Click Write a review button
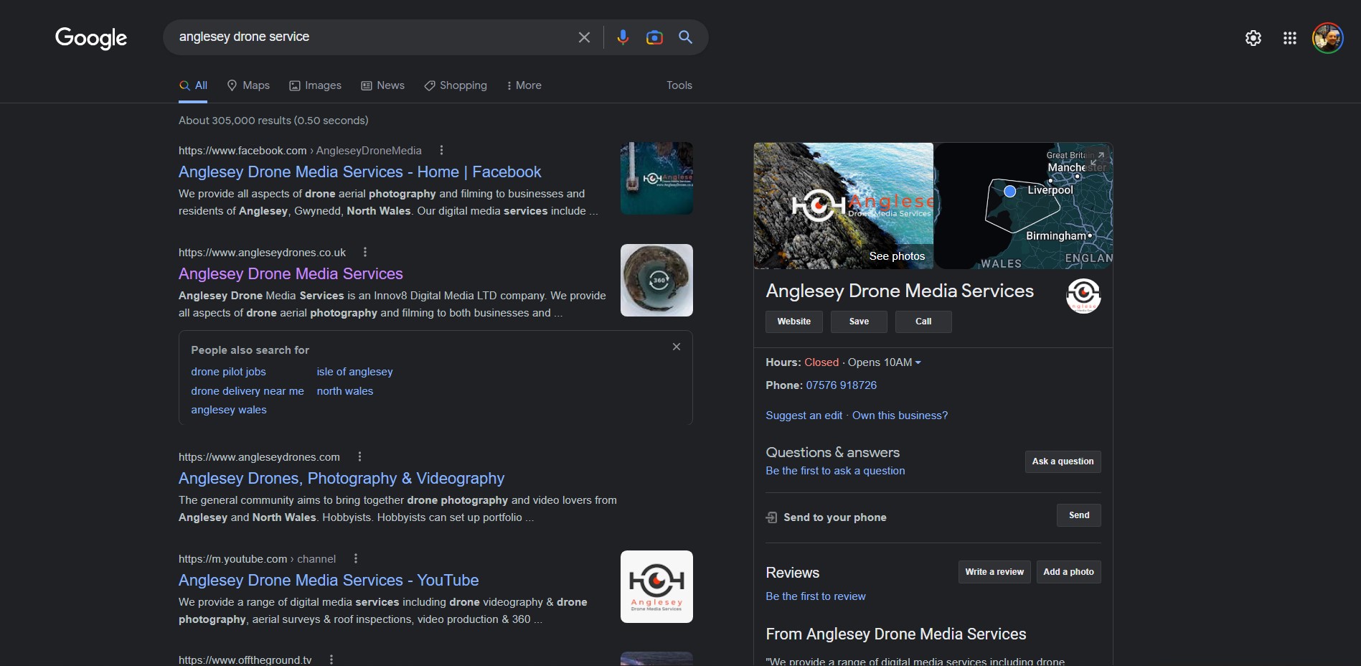Image resolution: width=1361 pixels, height=666 pixels. point(994,572)
